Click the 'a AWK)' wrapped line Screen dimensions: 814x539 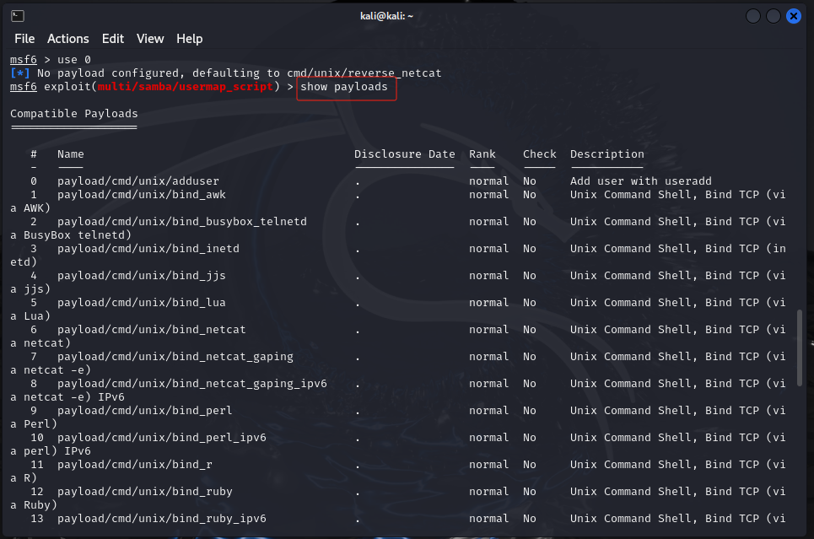point(30,208)
